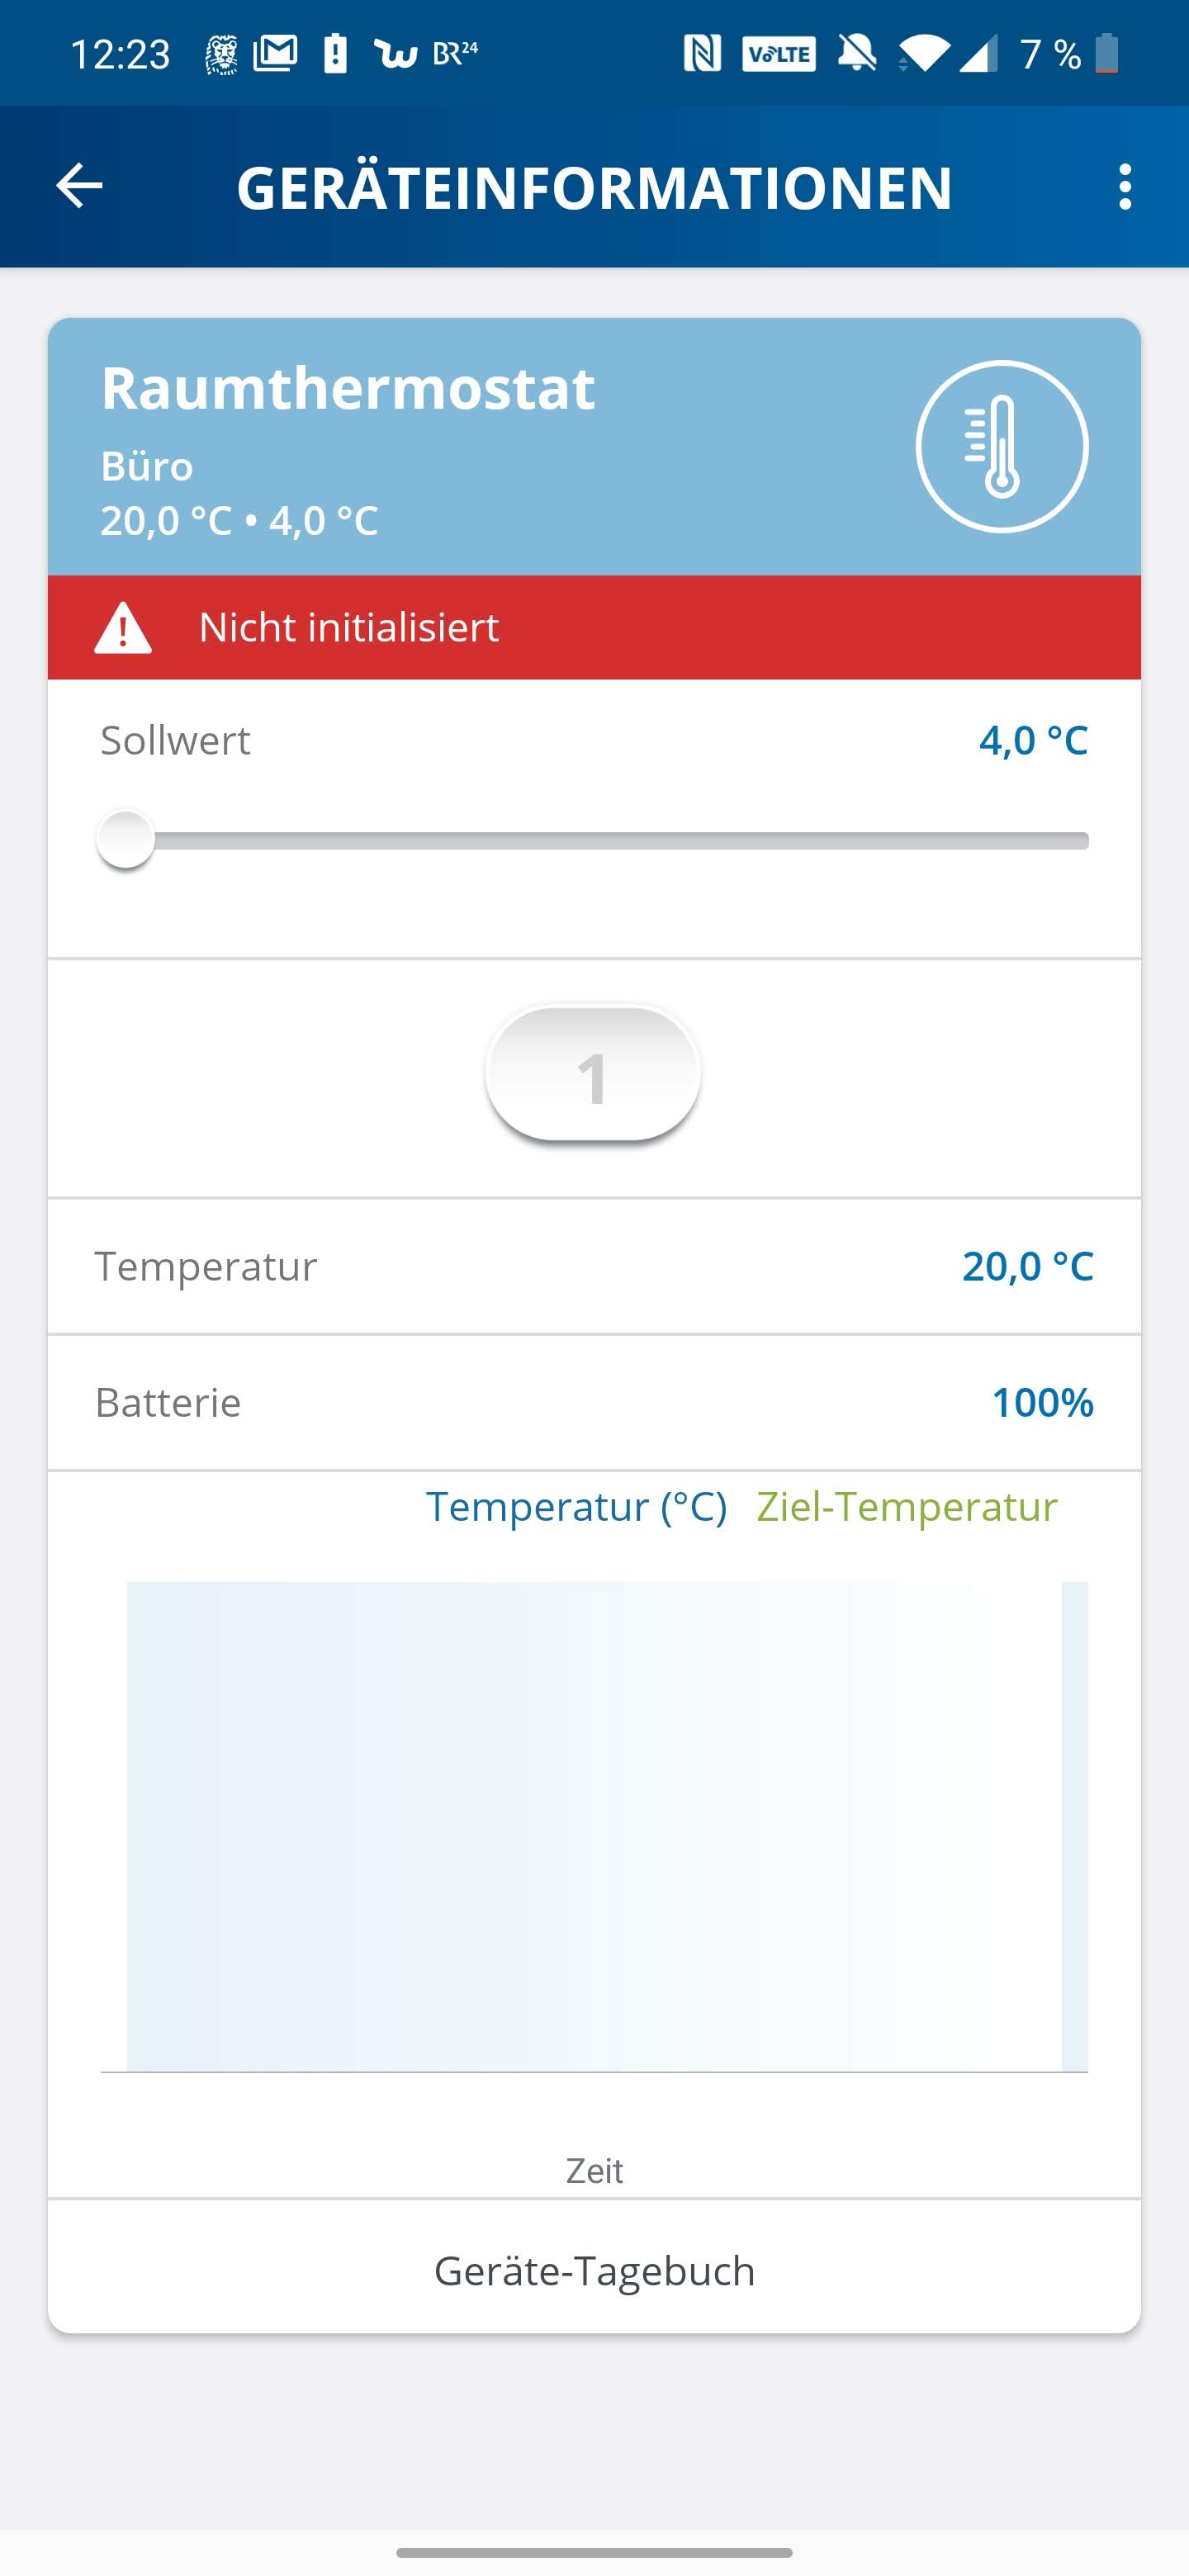Toggle the Ziel-Temperatur chart legend

[907, 1506]
